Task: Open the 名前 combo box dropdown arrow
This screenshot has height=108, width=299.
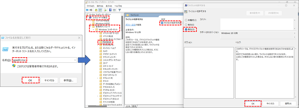Action: point(75,60)
